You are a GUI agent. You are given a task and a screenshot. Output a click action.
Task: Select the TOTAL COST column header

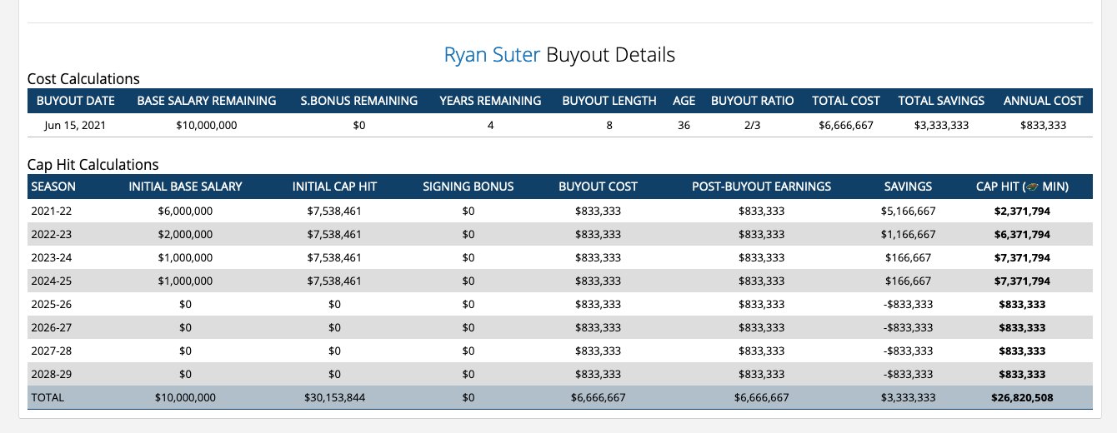pos(846,101)
